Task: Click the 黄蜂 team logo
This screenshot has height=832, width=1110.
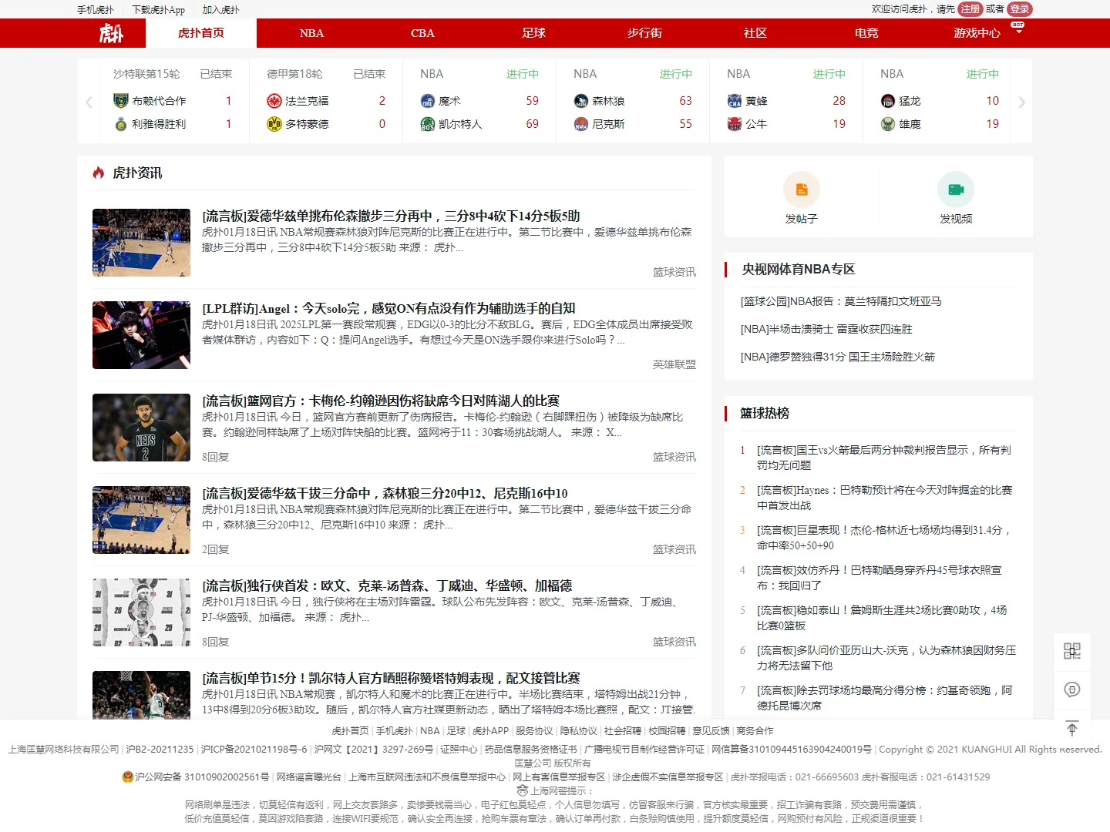Action: click(735, 100)
